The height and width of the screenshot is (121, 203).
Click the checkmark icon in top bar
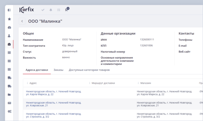[43, 10]
